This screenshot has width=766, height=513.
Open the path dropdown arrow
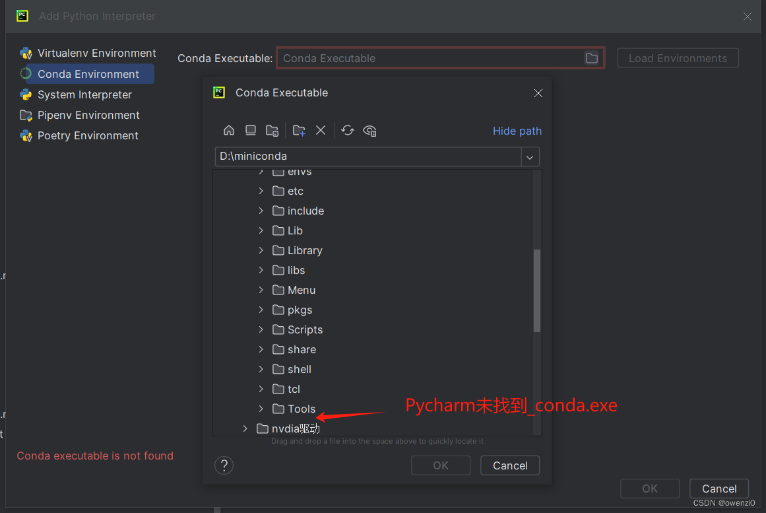point(530,156)
